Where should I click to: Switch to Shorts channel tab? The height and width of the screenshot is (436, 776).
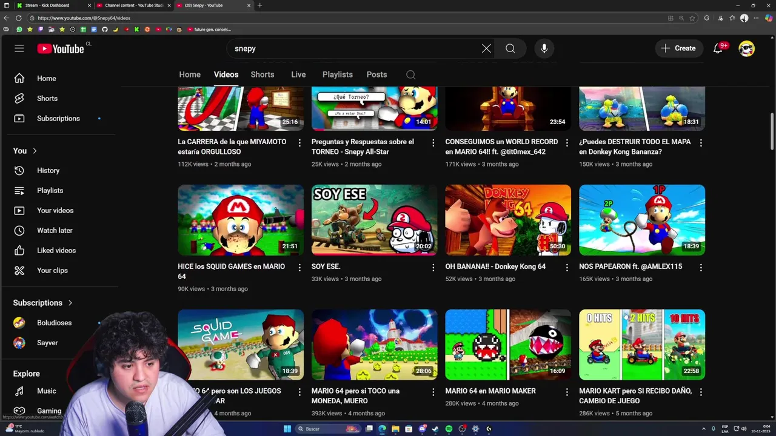click(x=263, y=74)
